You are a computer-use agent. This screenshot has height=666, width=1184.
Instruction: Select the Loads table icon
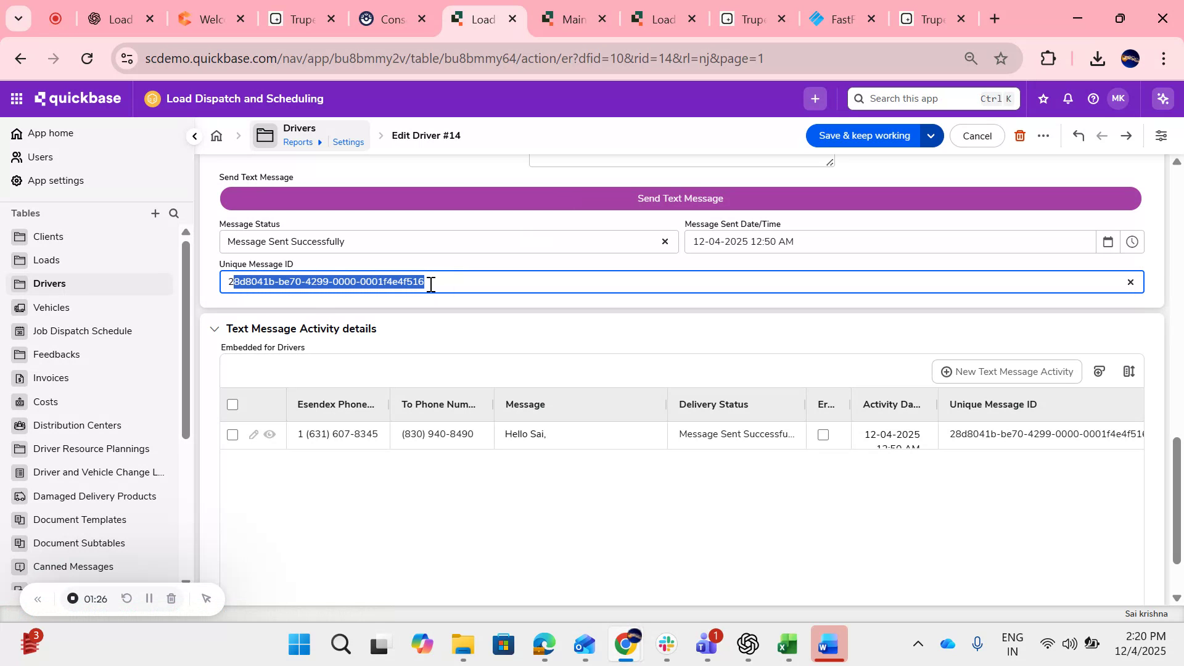20,260
